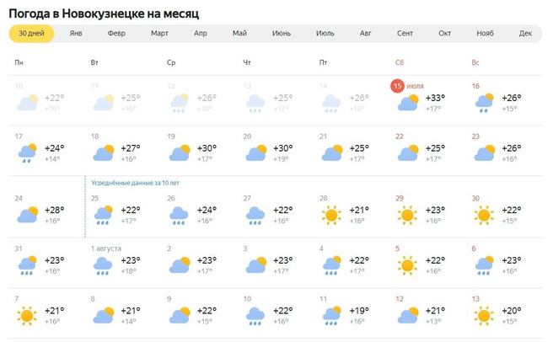Select the 30 дней tab
553x342 pixels.
click(31, 33)
